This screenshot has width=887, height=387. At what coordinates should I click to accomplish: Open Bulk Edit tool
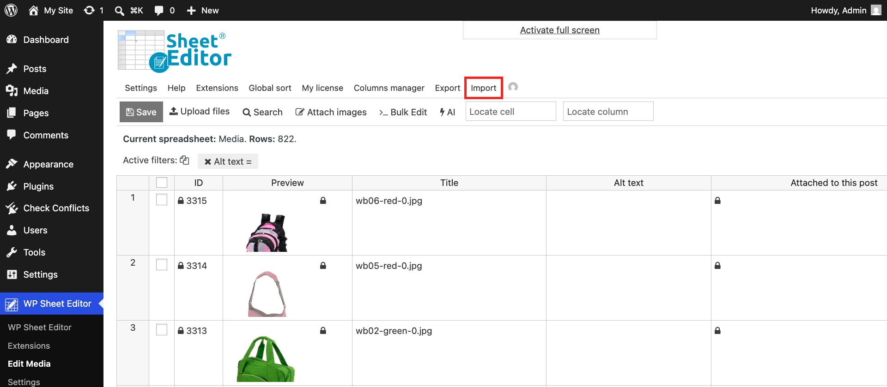coord(403,112)
